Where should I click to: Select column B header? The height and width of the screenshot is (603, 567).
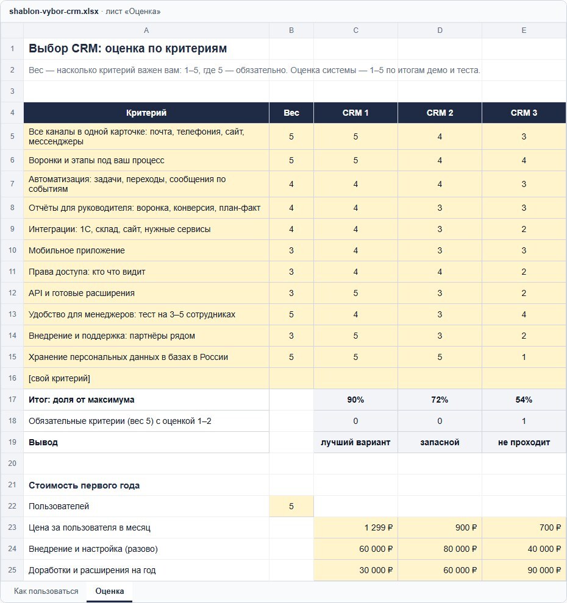coord(291,30)
